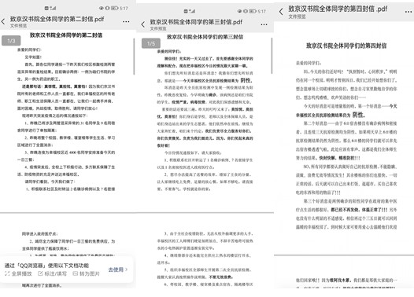414x297 pixels.
Task: Go back from the 第三封信.pdf preview
Action: pos(142,25)
